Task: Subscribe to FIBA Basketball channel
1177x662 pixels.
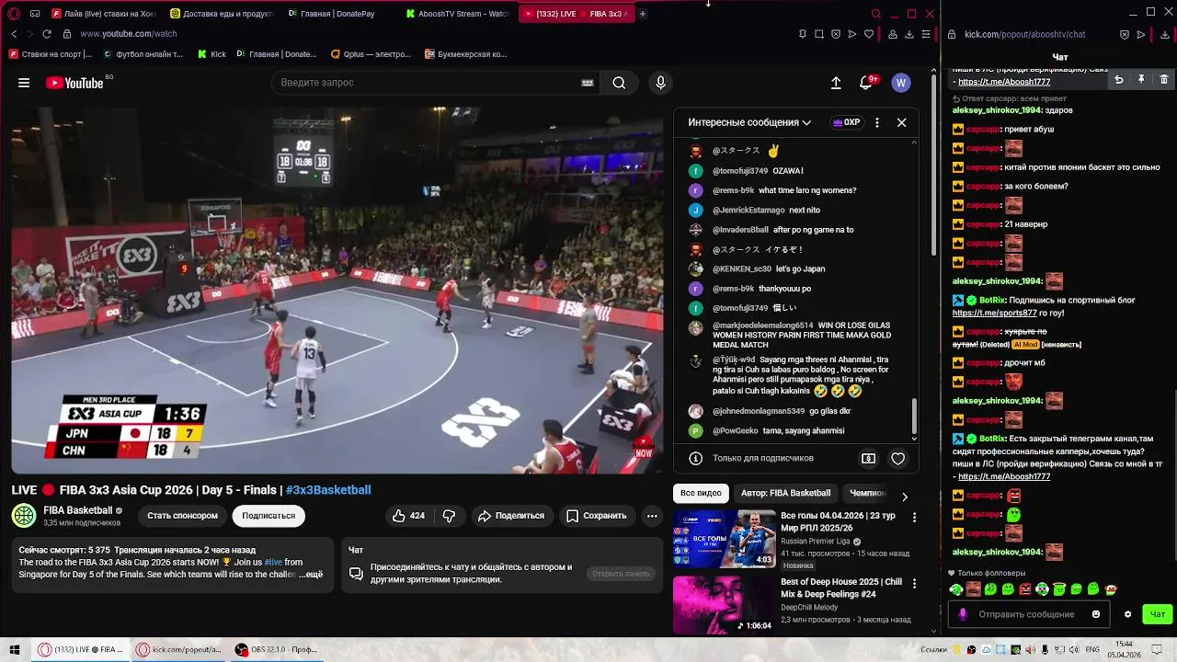Action: 269,516
